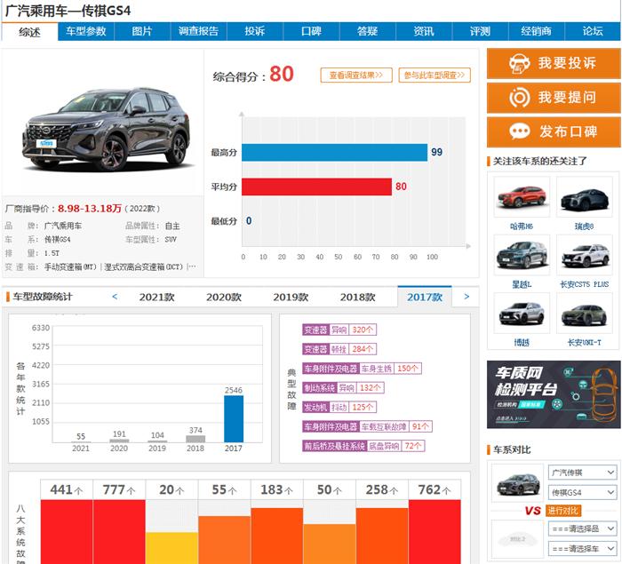Image resolution: width=622 pixels, height=564 pixels.
Task: Open the 星越L car thumbnail
Action: click(x=522, y=255)
